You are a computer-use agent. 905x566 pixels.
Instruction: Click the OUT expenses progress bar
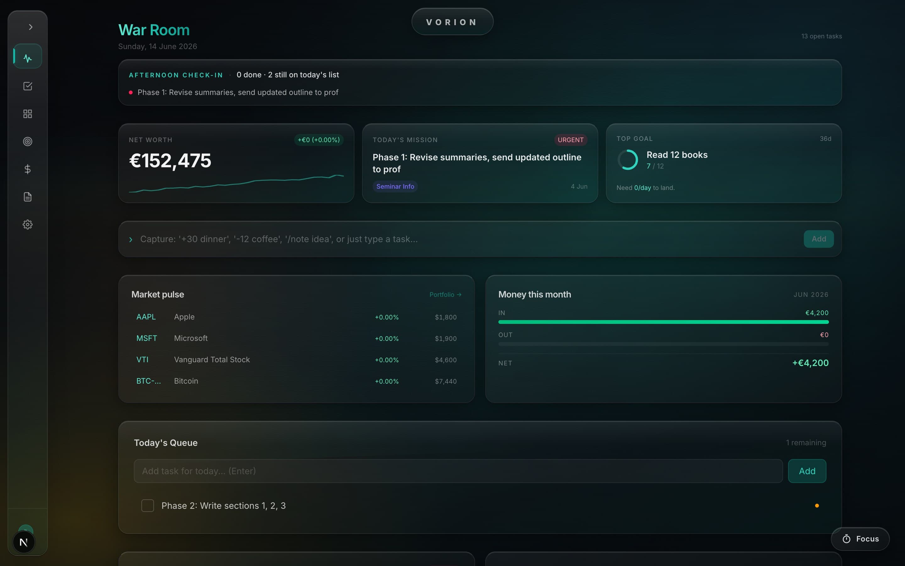(x=663, y=344)
